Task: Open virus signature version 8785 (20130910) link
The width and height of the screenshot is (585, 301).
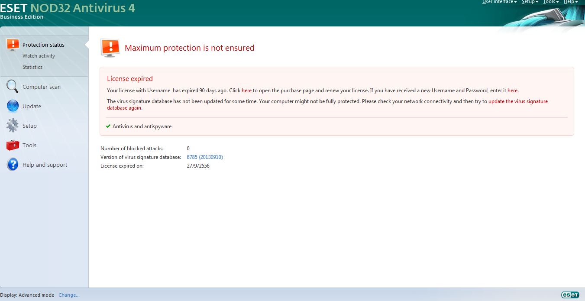Action: [x=205, y=157]
